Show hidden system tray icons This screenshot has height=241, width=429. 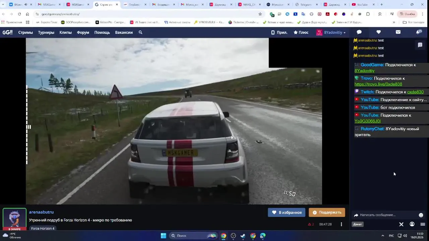coord(383,236)
